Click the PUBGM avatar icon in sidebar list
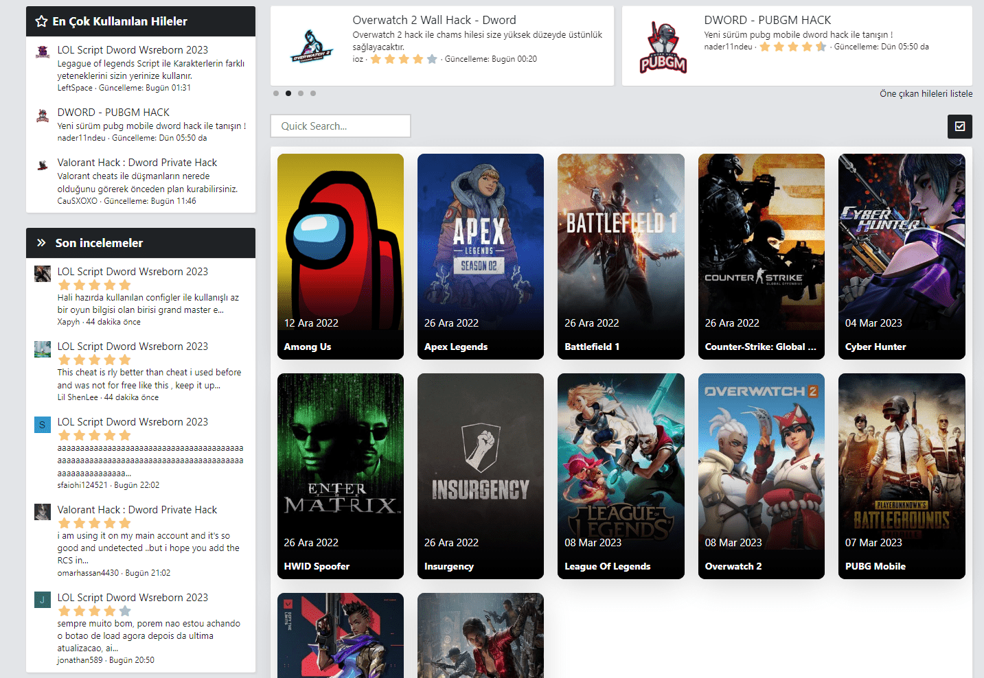The width and height of the screenshot is (984, 678). 43,115
